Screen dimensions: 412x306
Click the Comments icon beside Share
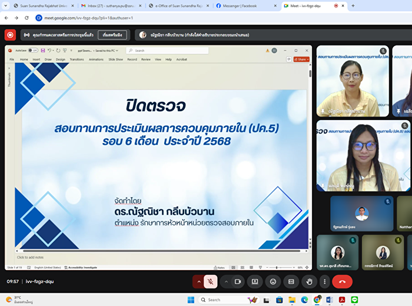(x=289, y=59)
